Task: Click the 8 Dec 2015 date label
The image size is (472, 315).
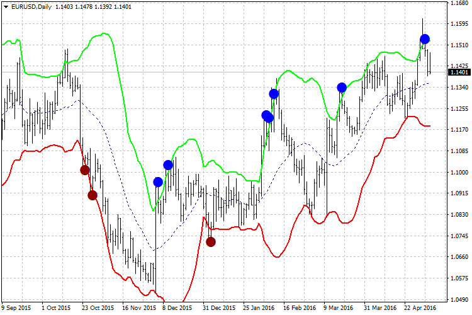Action: [x=177, y=308]
